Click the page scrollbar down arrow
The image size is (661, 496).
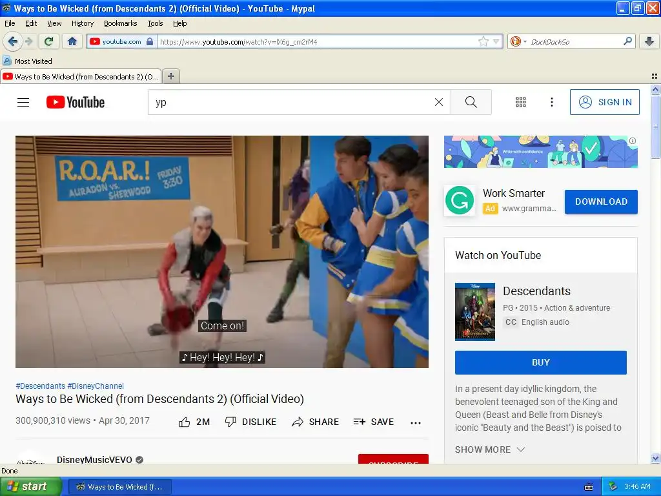(655, 459)
